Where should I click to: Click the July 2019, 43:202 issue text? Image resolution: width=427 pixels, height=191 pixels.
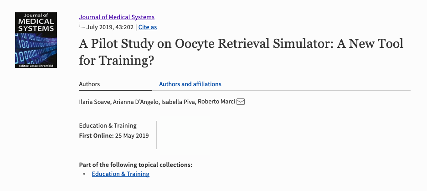coord(110,27)
